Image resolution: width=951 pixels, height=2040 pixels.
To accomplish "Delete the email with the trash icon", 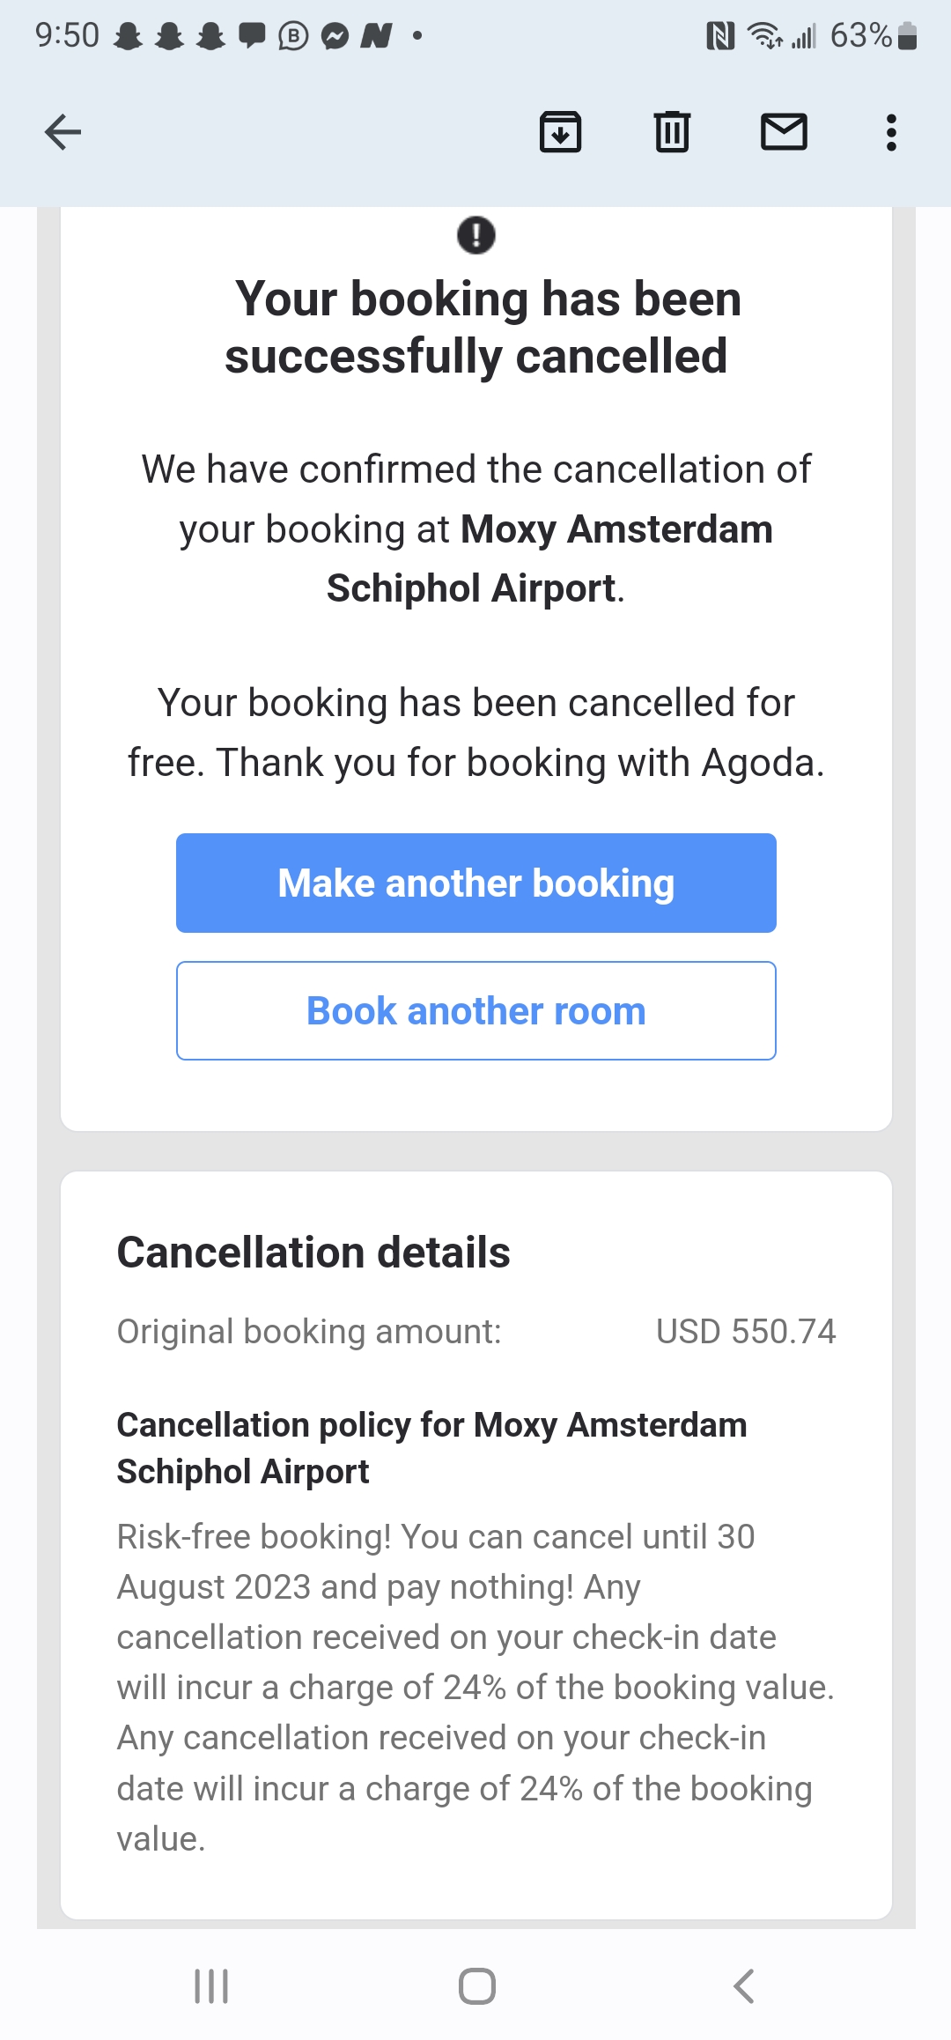I will point(672,133).
